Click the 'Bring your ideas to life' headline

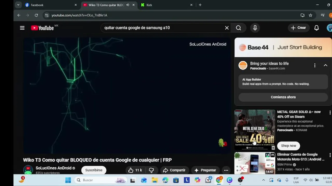pos(269,64)
